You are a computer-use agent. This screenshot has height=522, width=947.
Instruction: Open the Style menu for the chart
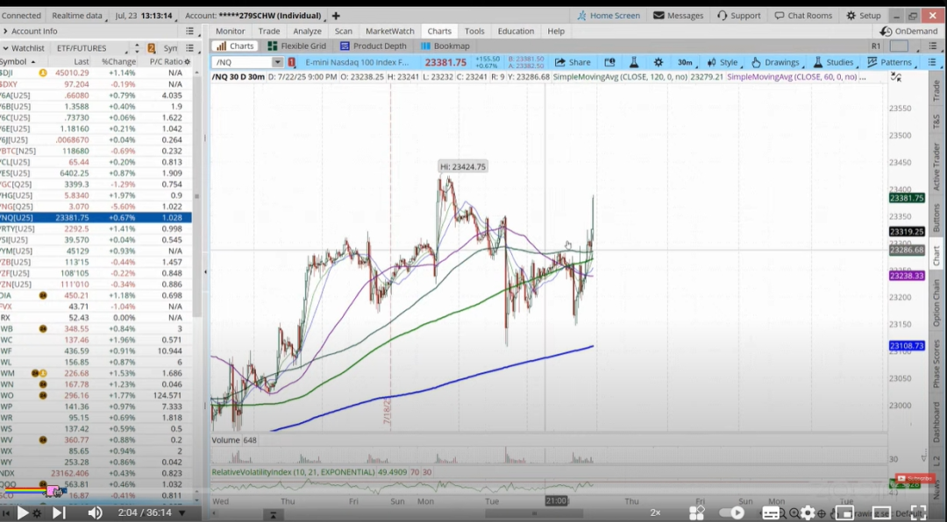(723, 62)
